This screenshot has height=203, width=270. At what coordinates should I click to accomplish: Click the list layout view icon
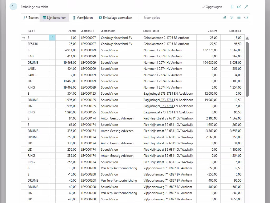point(239,18)
